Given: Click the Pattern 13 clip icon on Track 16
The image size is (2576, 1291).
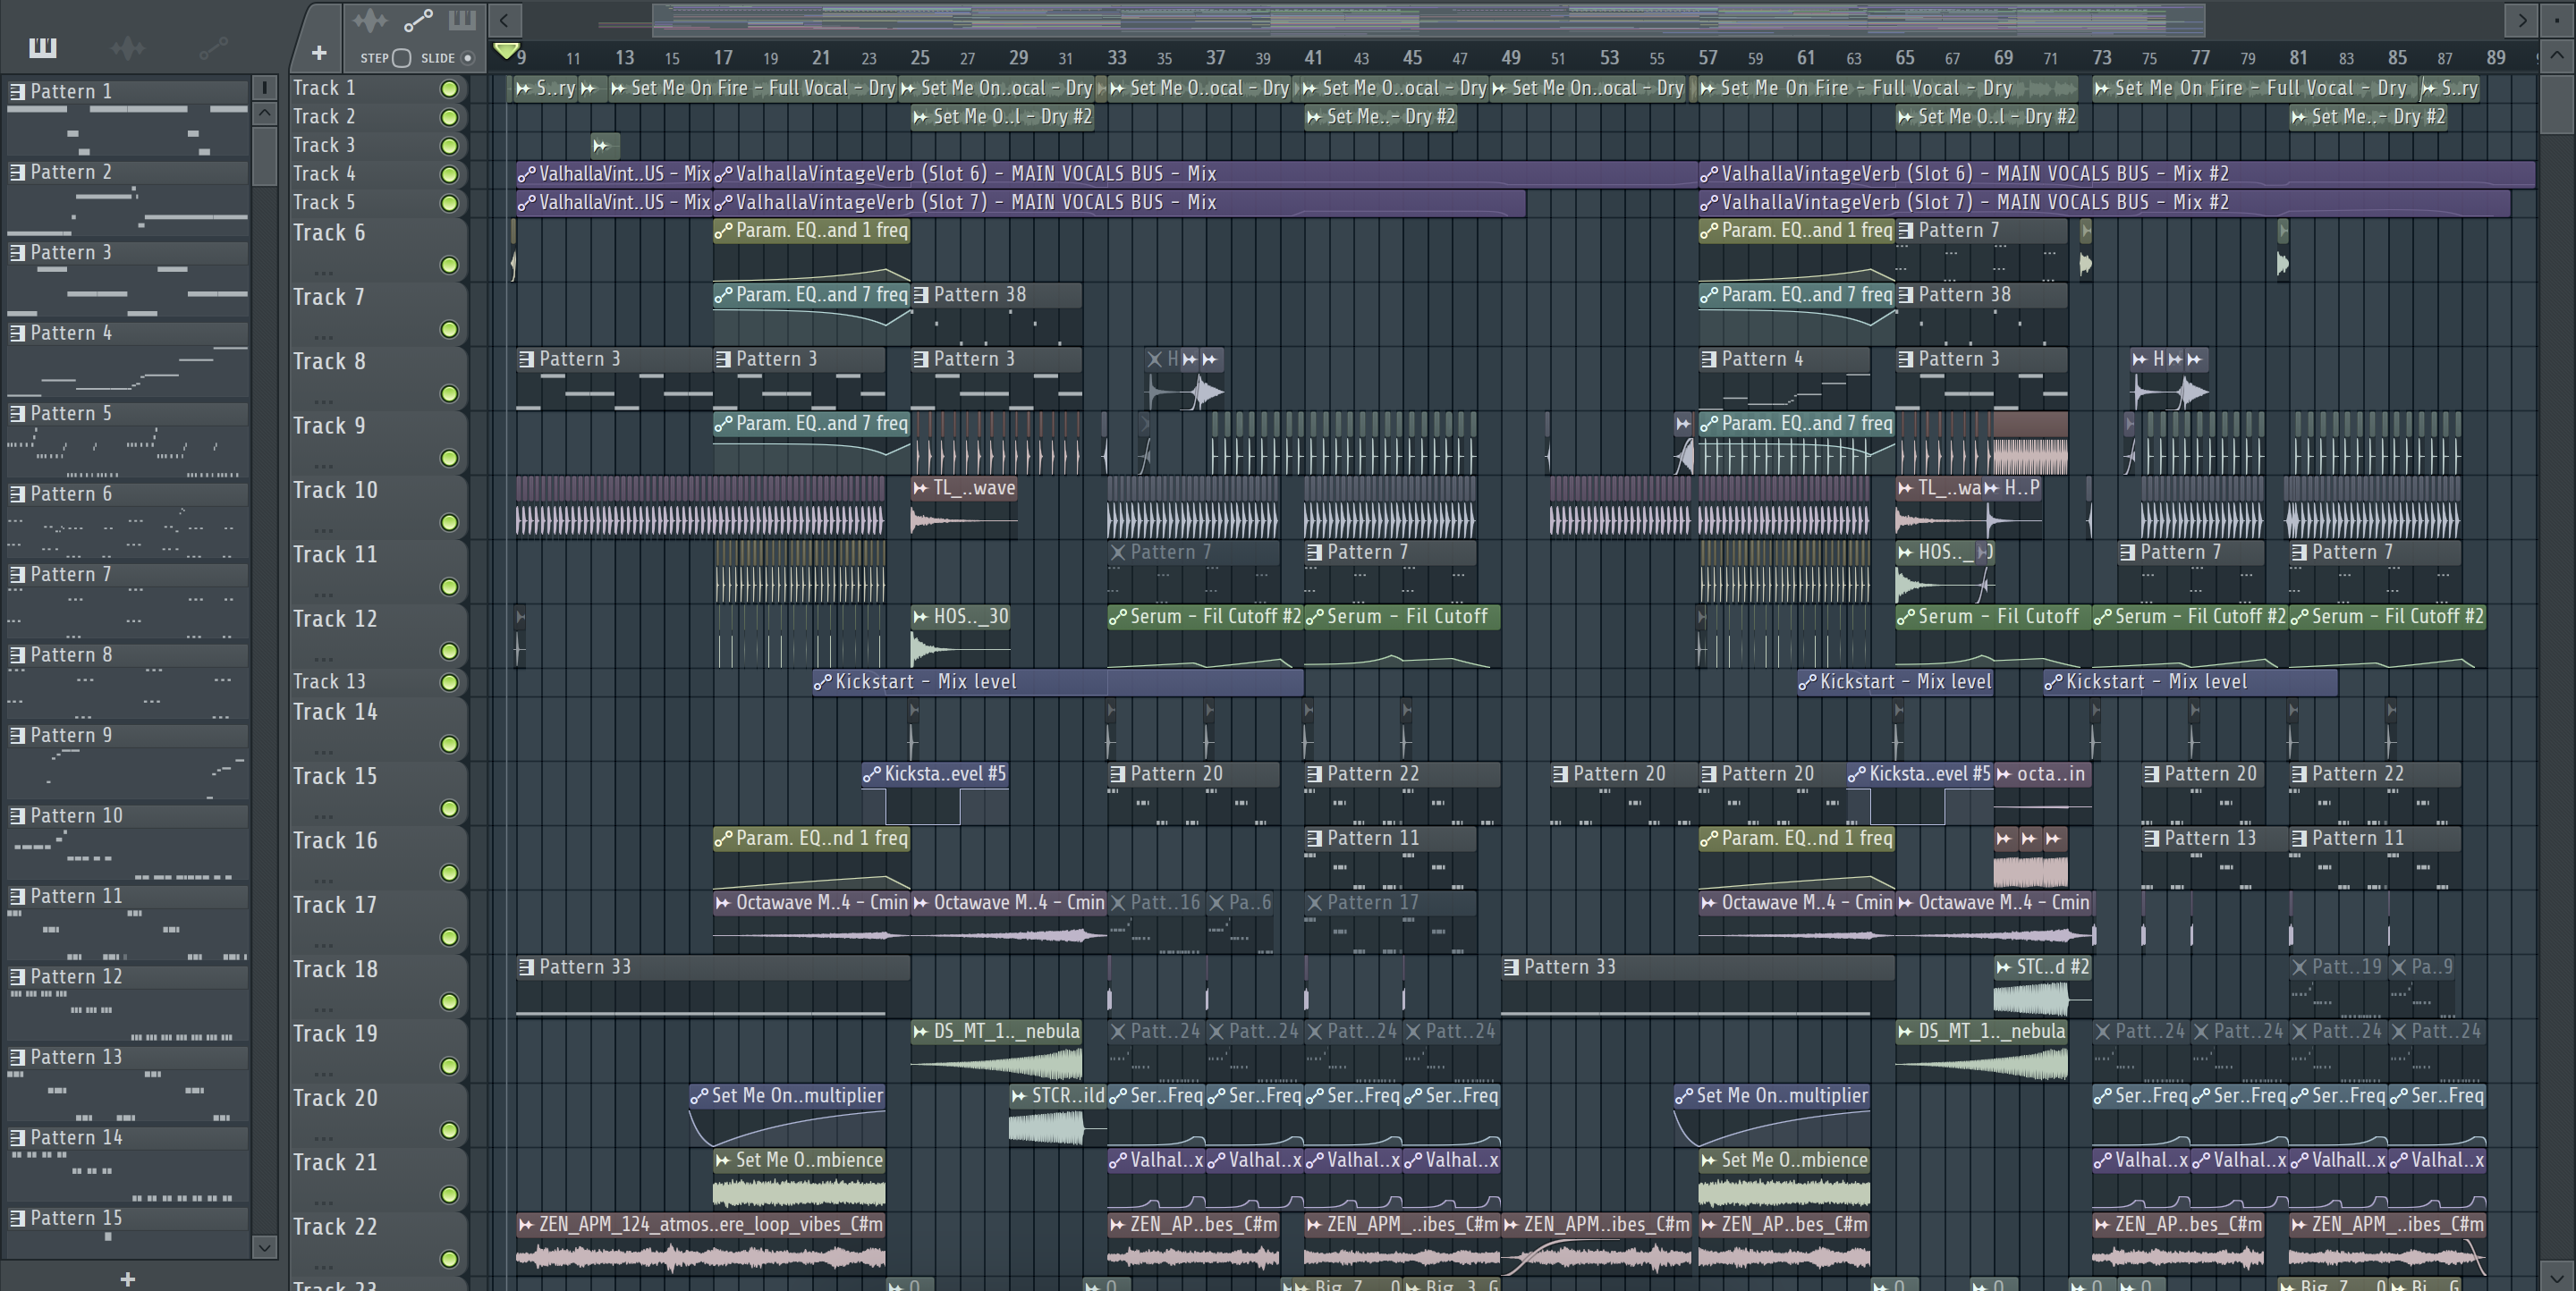Looking at the screenshot, I should 2152,839.
